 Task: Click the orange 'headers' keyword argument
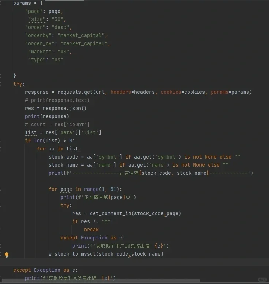click(121, 92)
